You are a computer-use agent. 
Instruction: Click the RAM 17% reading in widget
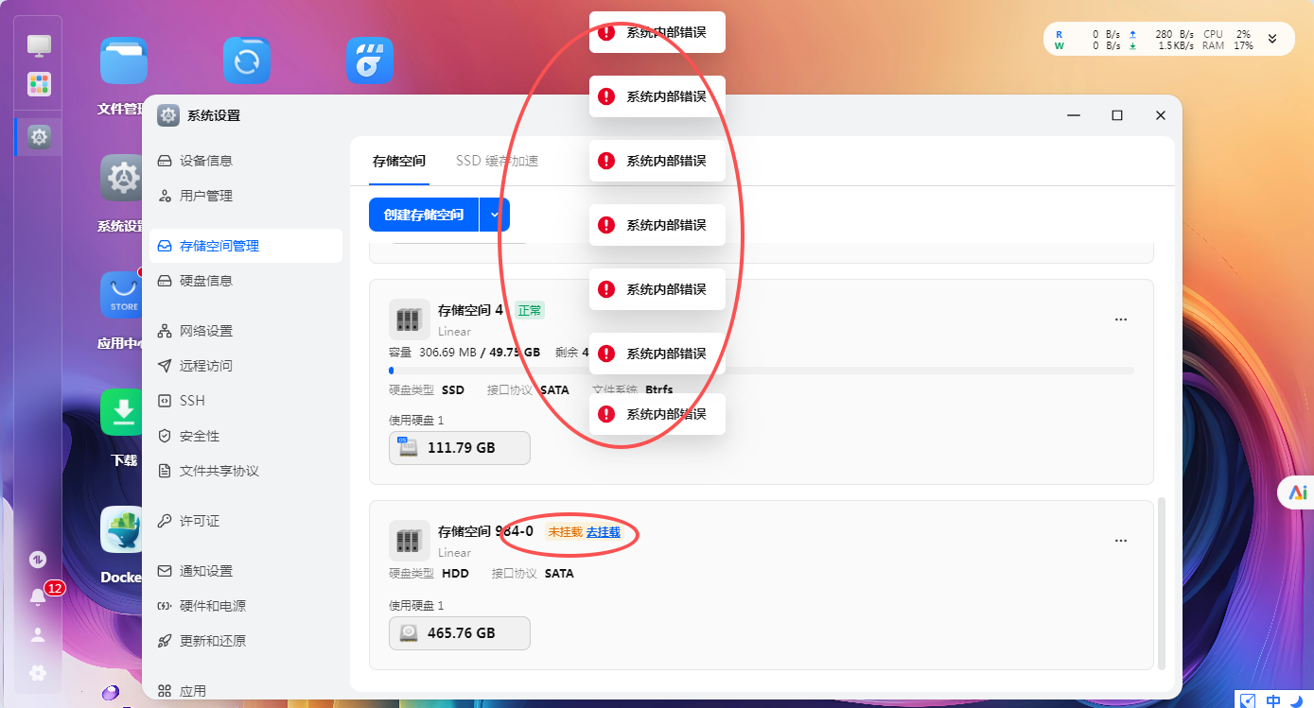point(1228,45)
